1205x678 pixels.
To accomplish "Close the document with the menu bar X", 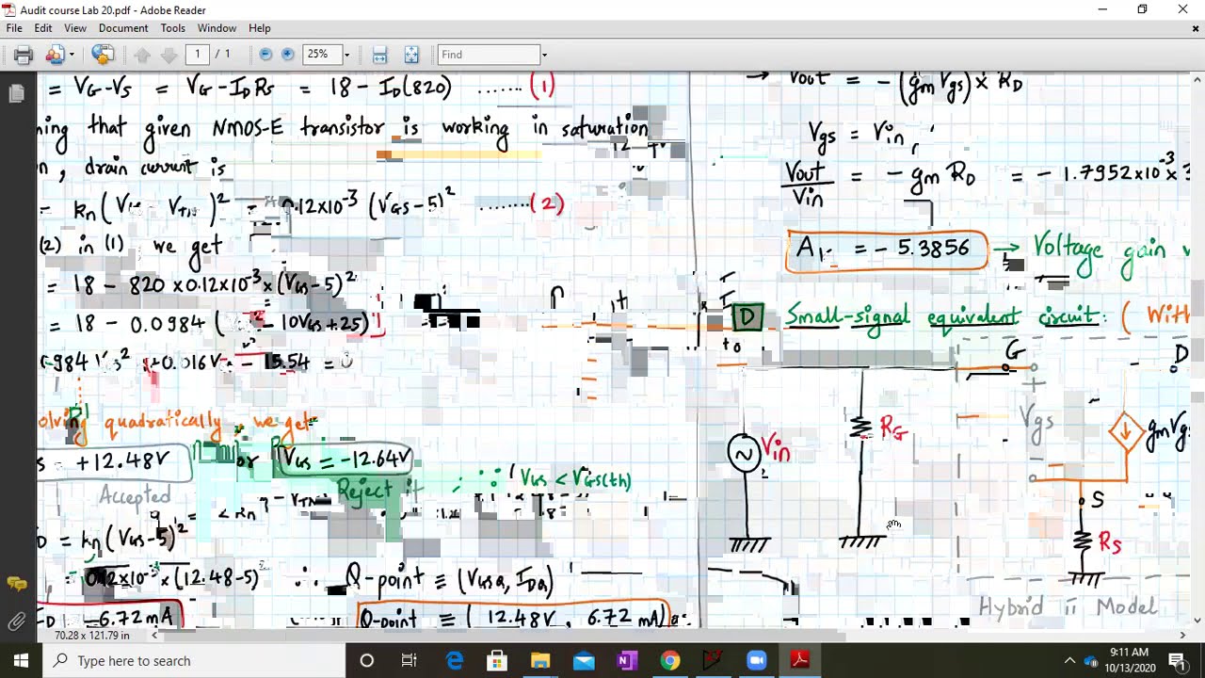I will click(1196, 28).
